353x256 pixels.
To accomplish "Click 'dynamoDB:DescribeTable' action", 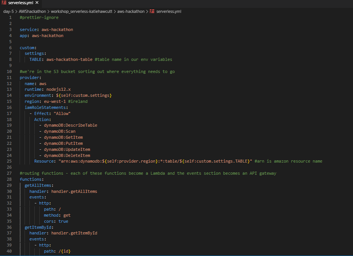I will [x=71, y=126].
